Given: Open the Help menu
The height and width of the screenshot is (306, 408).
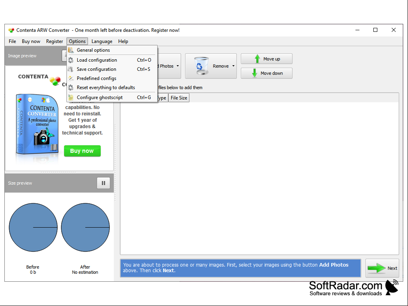Looking at the screenshot, I should (x=123, y=41).
